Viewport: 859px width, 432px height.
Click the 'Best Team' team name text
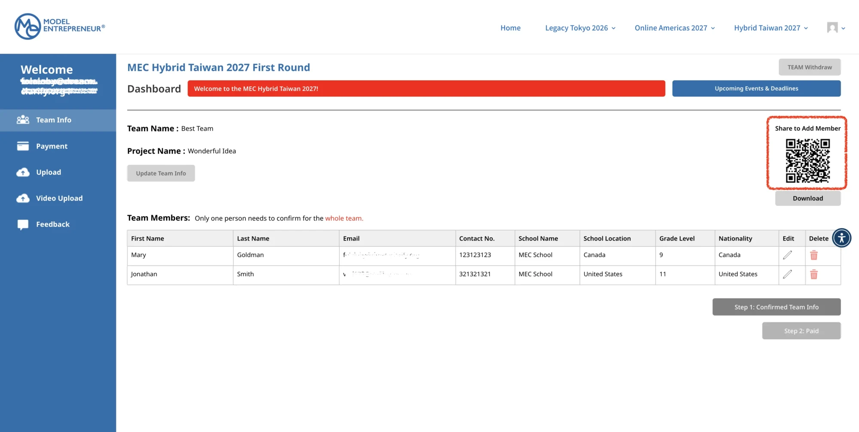coord(197,129)
